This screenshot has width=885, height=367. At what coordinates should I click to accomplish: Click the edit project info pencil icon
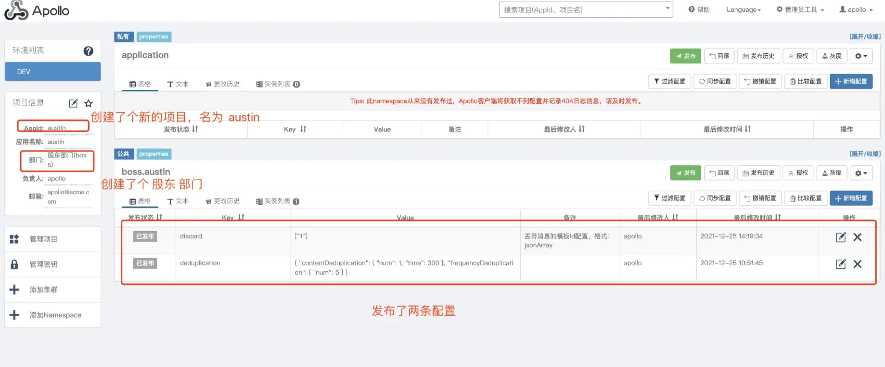coord(73,103)
